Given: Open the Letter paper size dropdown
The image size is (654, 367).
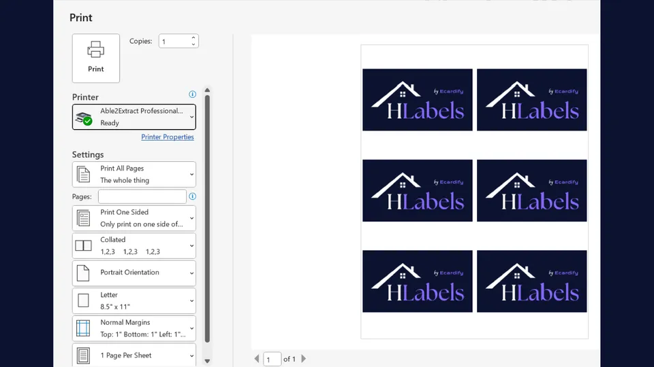Looking at the screenshot, I should (134, 300).
